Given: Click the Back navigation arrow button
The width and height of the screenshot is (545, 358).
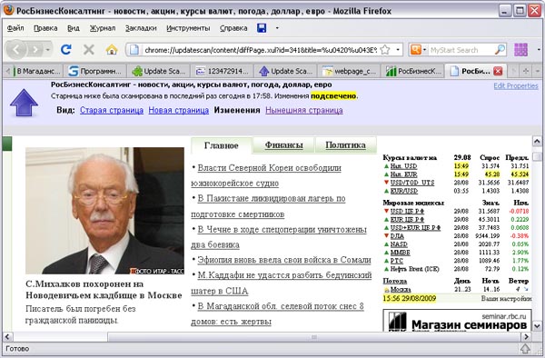Looking at the screenshot, I should [16, 50].
